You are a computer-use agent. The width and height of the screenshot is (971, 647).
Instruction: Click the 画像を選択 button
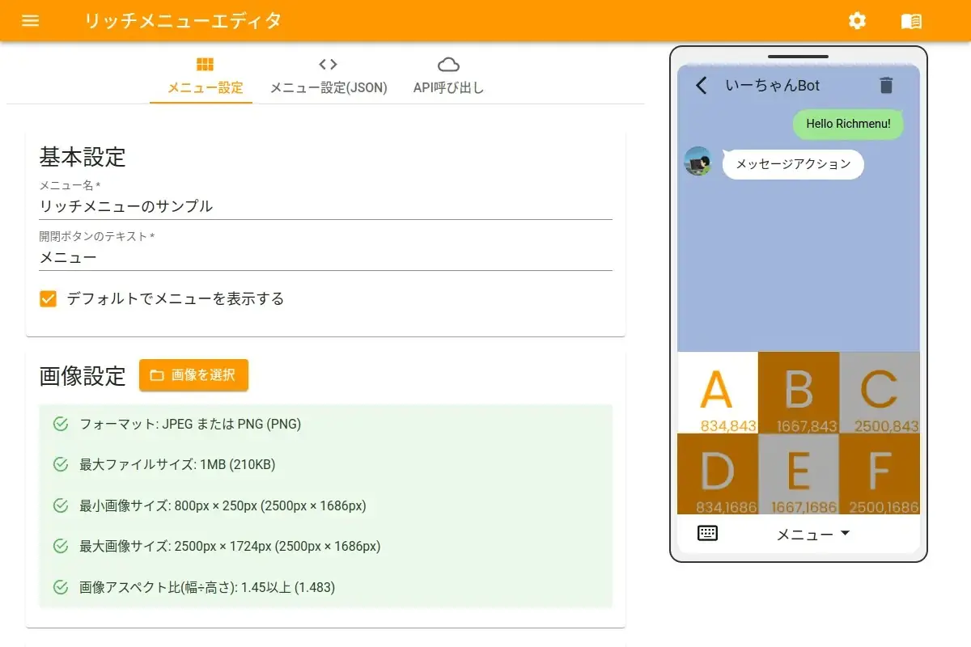pyautogui.click(x=193, y=375)
